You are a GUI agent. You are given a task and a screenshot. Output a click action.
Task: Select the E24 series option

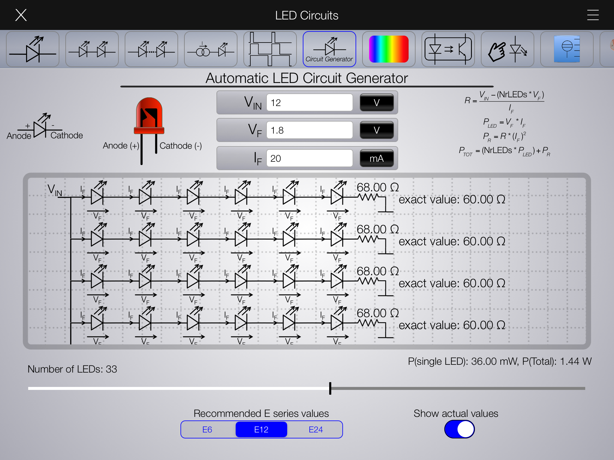pos(316,429)
